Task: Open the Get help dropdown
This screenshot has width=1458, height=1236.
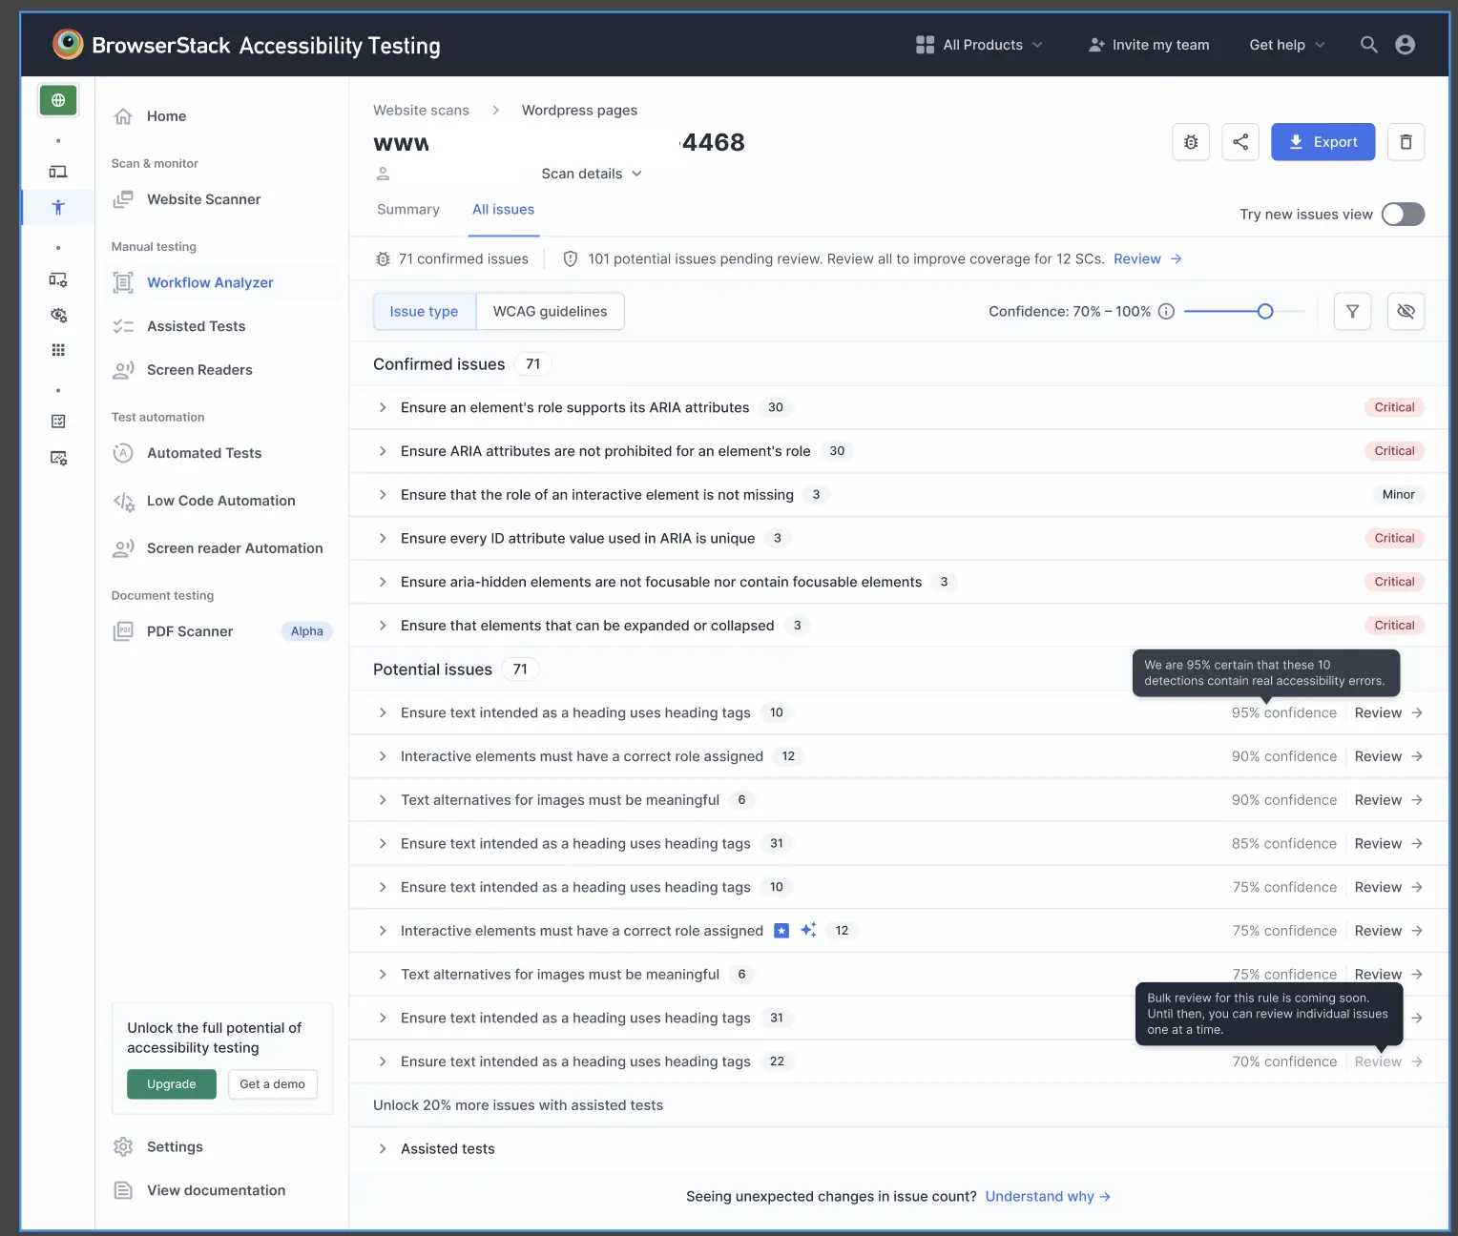Action: (1286, 45)
